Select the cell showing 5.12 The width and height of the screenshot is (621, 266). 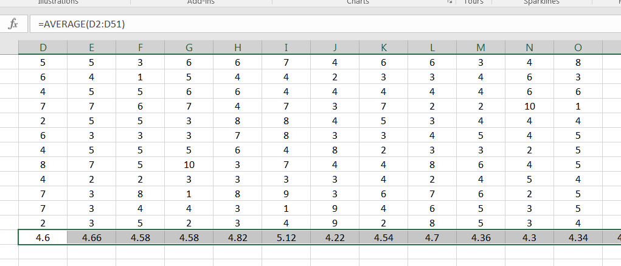click(286, 237)
